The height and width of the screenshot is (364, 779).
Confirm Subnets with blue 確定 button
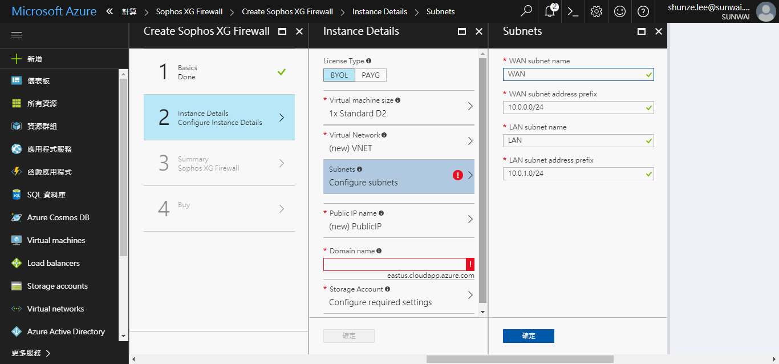529,336
